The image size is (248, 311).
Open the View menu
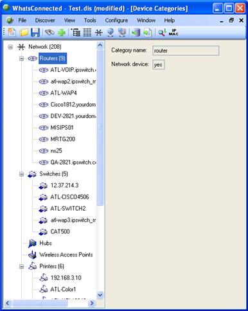point(69,21)
